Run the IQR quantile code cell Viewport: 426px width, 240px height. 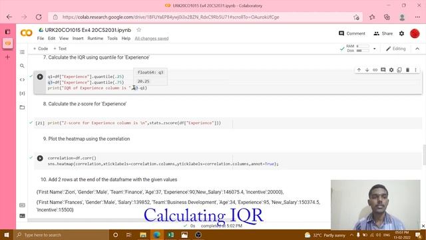pyautogui.click(x=40, y=77)
